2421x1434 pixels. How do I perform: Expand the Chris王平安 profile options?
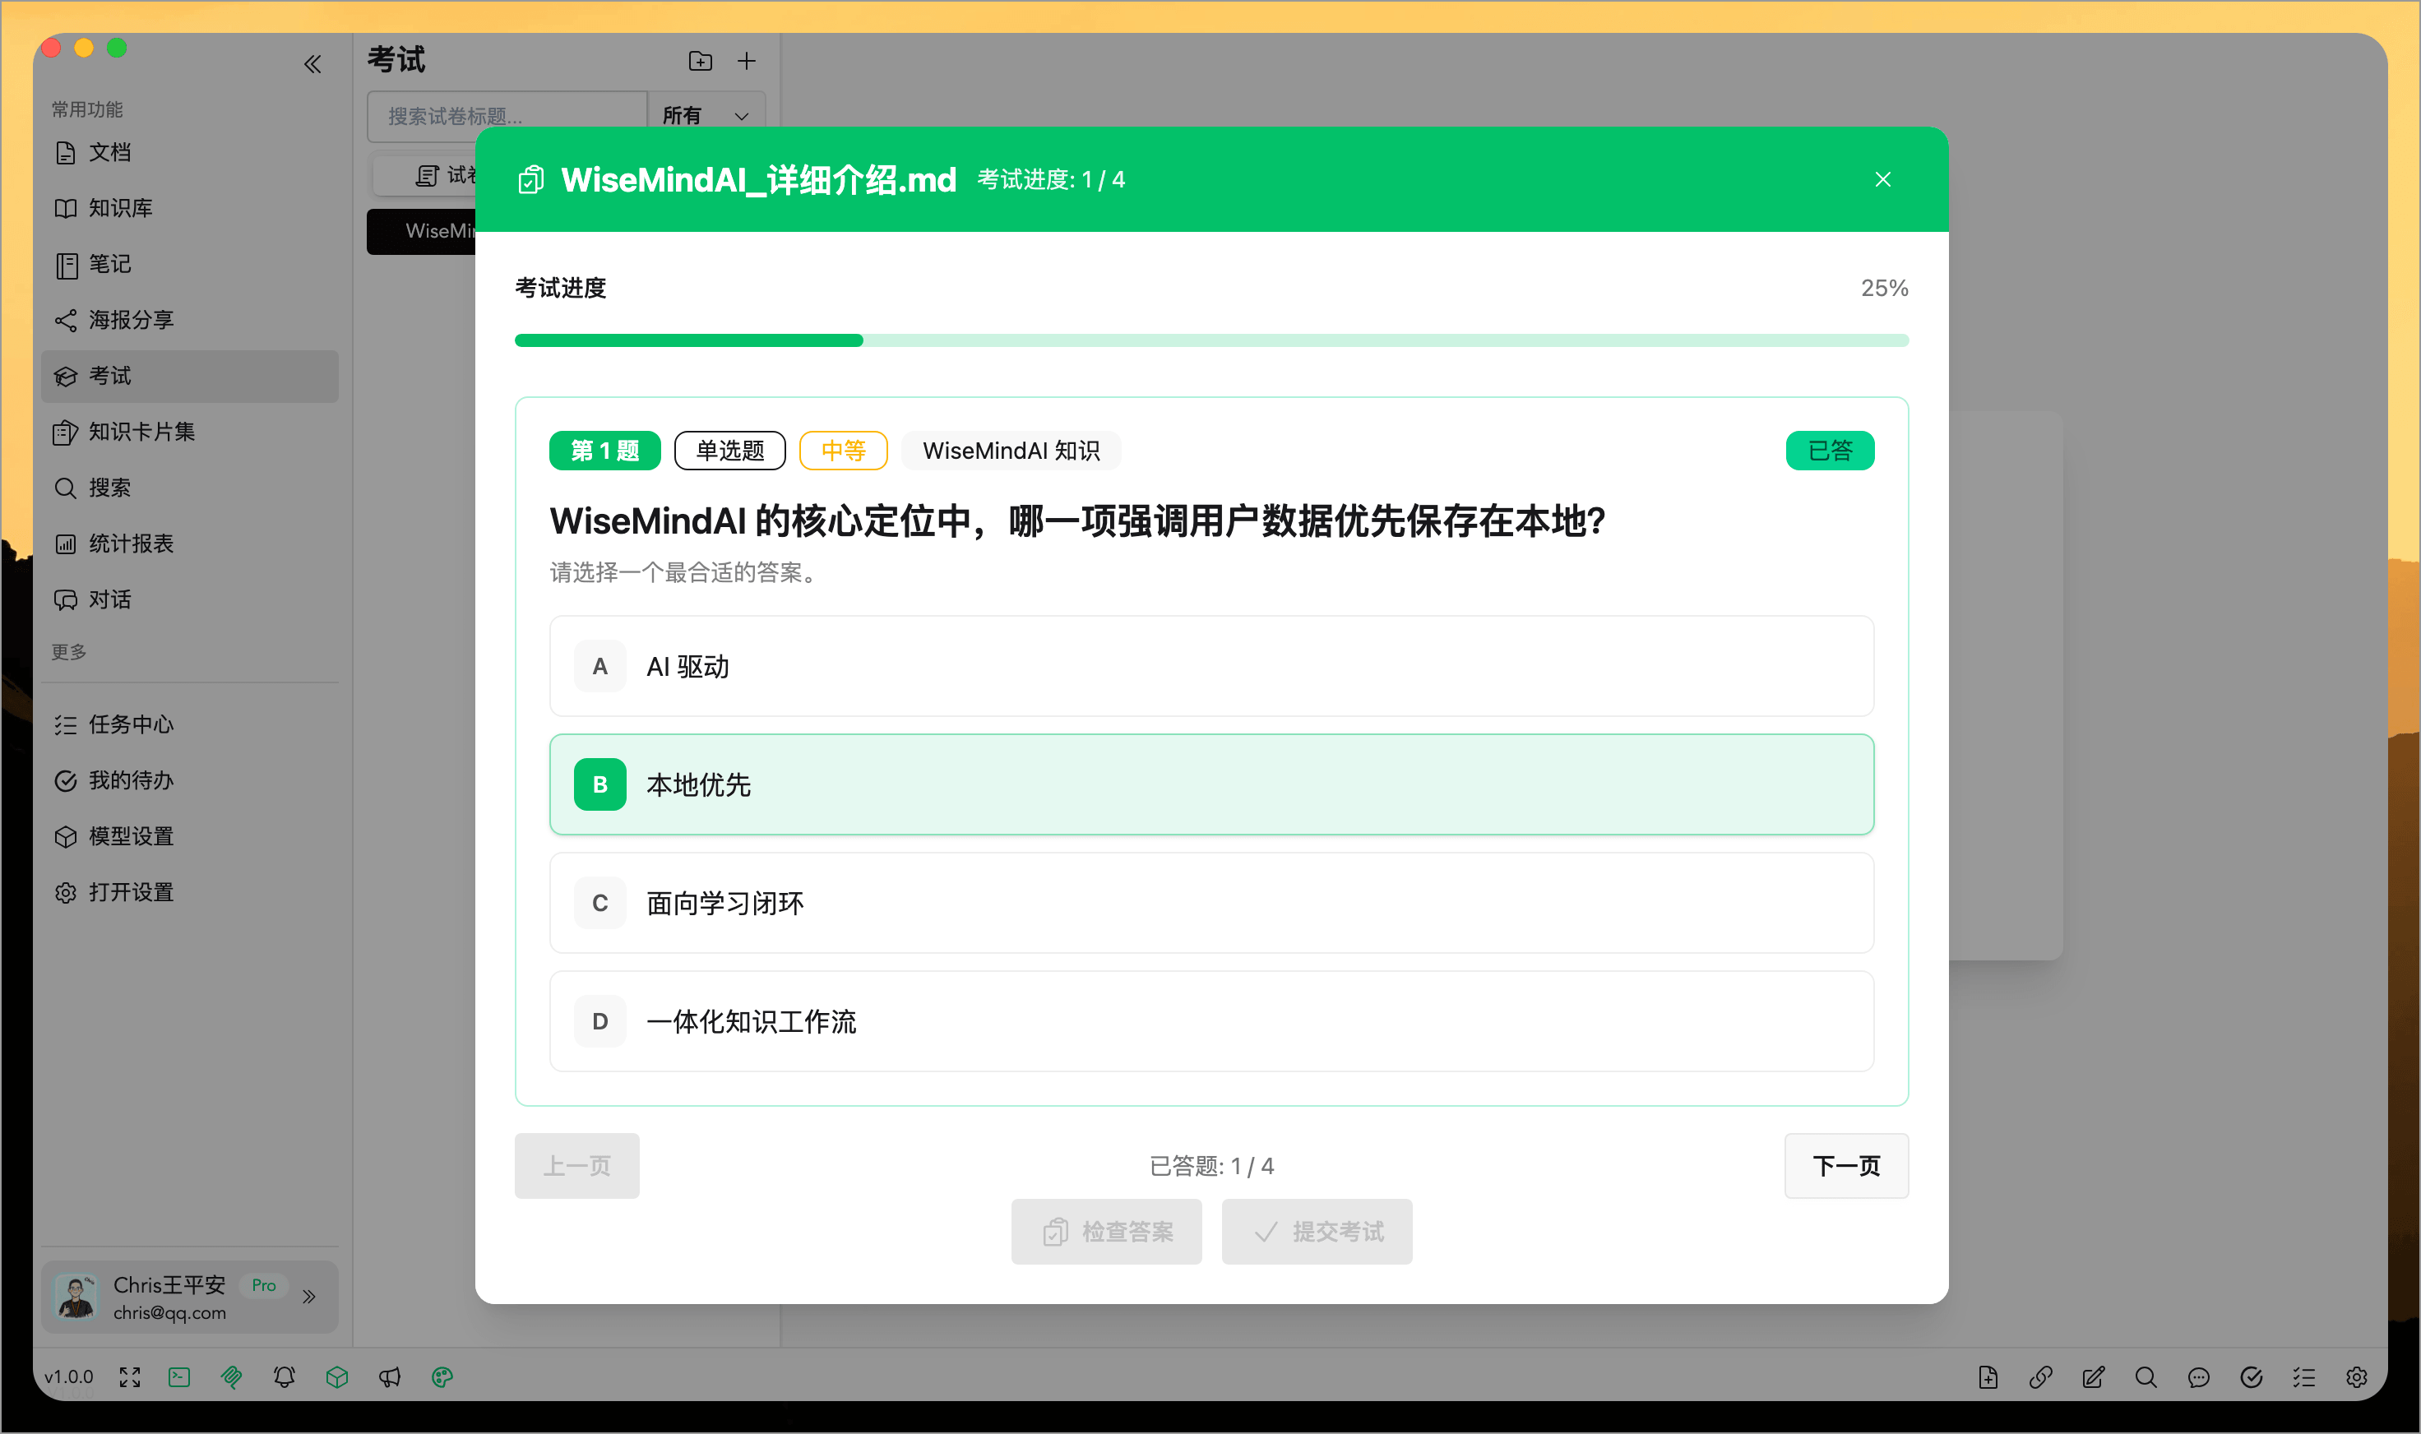coord(310,1297)
